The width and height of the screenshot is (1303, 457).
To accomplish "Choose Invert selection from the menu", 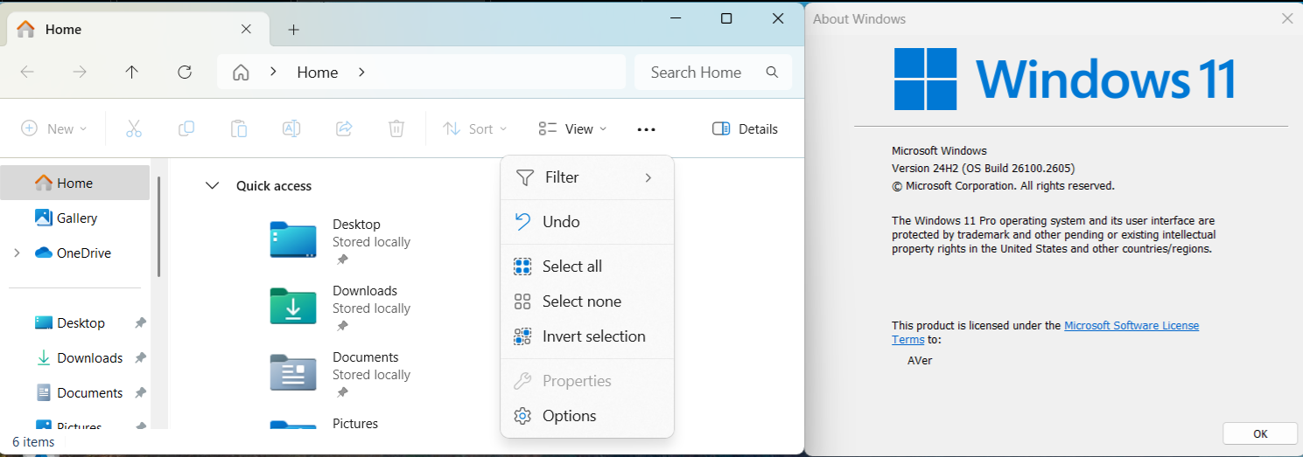I will (587, 336).
